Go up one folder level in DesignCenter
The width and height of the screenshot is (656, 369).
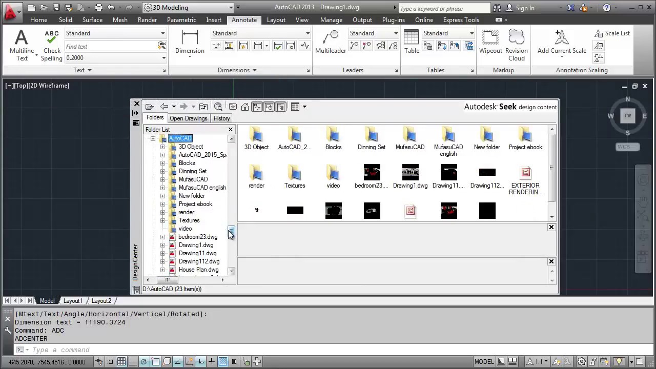point(203,107)
